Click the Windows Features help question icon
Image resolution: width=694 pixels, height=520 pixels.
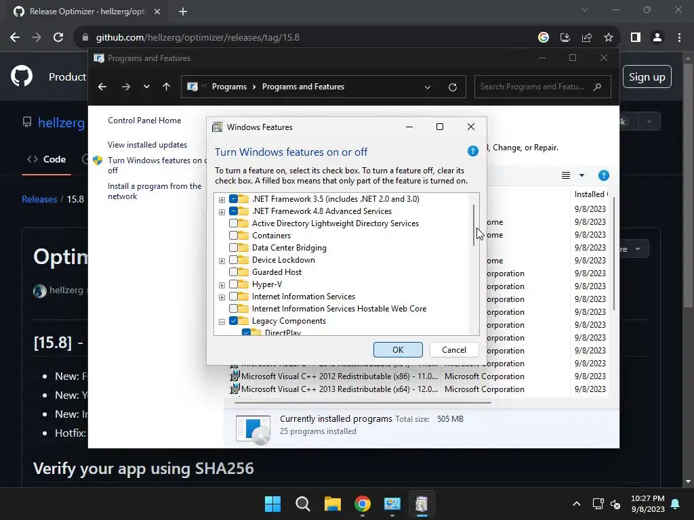[472, 152]
